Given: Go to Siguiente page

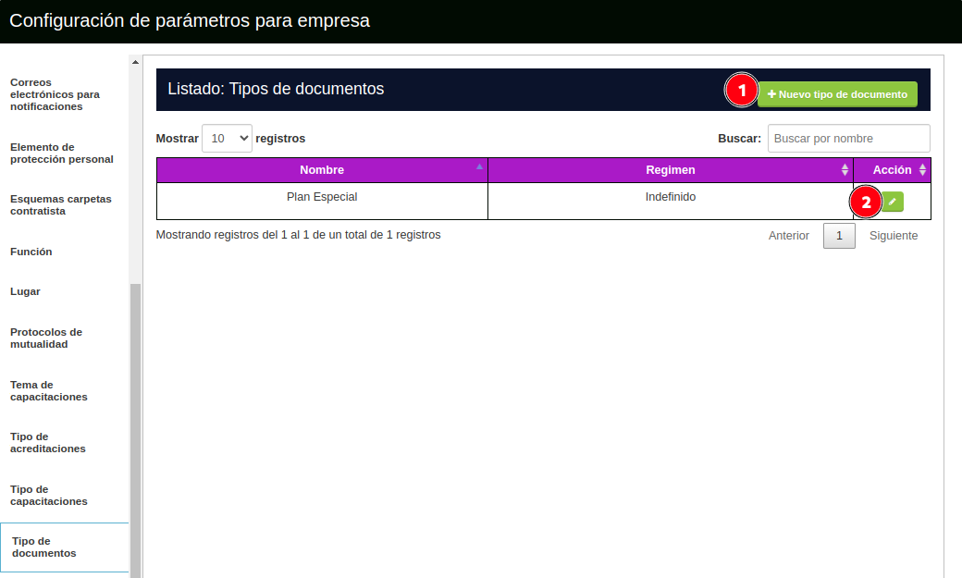Looking at the screenshot, I should pyautogui.click(x=894, y=236).
